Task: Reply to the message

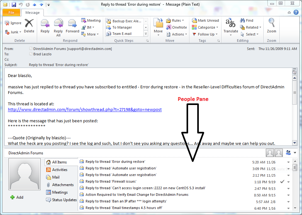Action: (45, 26)
